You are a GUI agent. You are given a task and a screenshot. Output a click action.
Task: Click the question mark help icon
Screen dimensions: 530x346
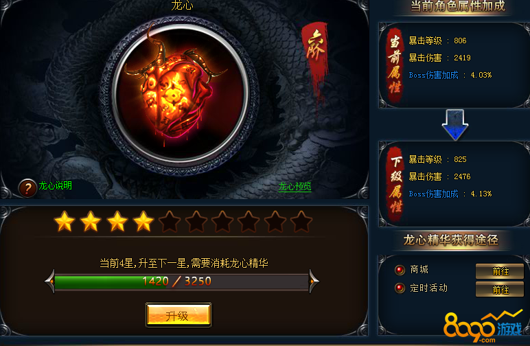coord(27,188)
